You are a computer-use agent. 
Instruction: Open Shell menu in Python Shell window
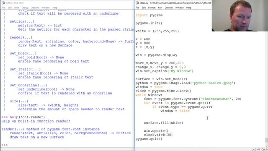point(17,8)
